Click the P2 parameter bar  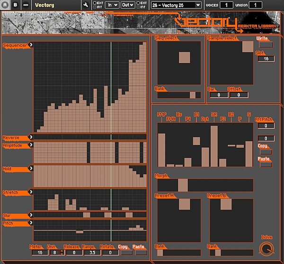pyautogui.click(x=222, y=163)
